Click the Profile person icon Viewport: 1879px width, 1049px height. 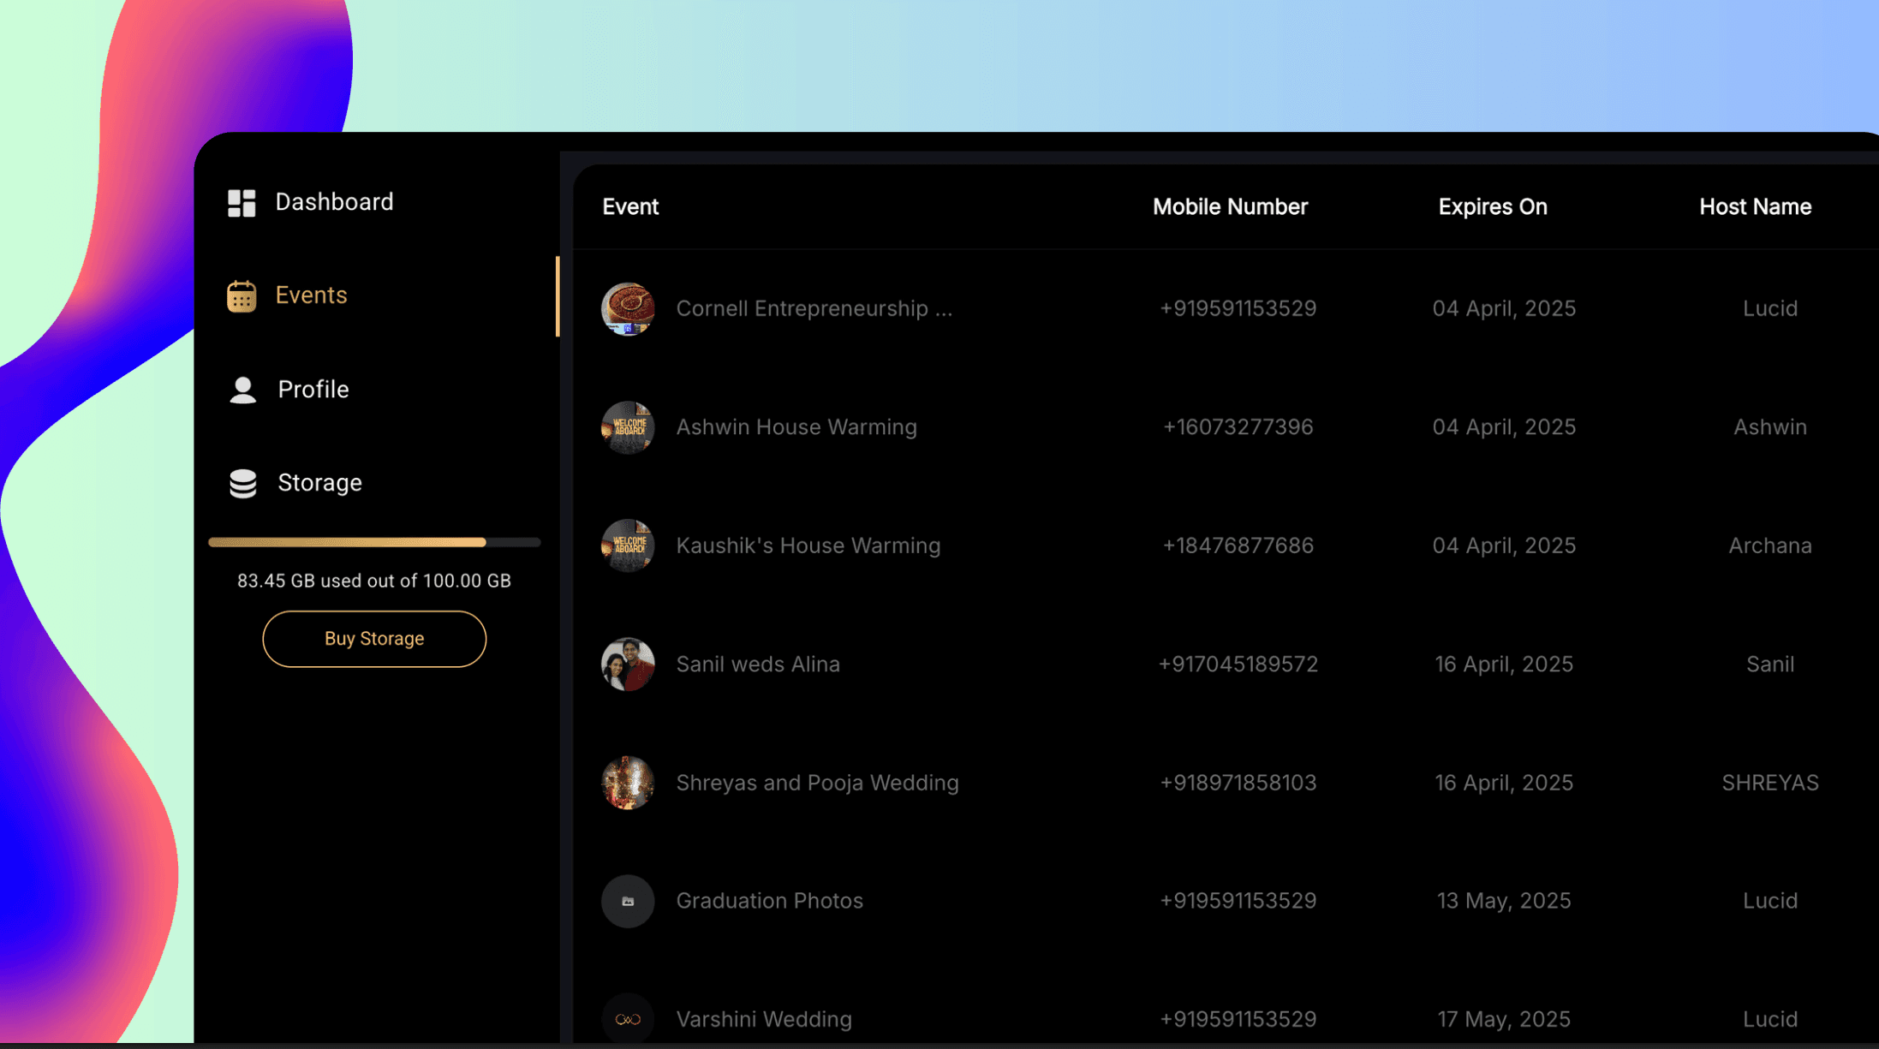coord(242,390)
